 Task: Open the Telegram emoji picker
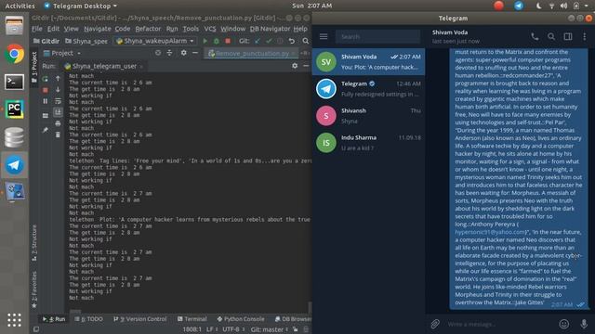[x=564, y=324]
